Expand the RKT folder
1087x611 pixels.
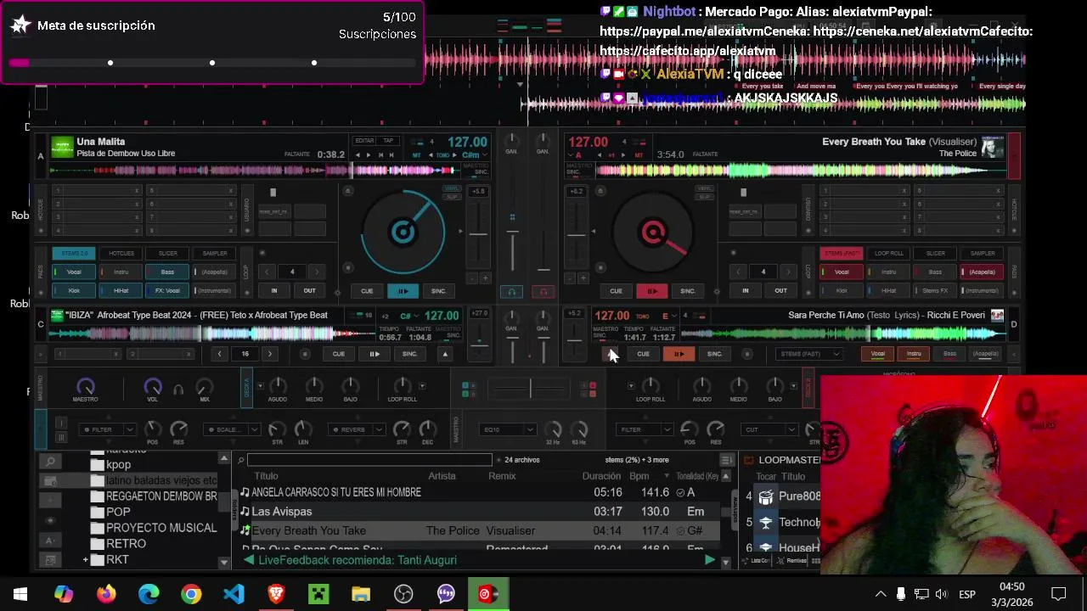click(x=85, y=560)
